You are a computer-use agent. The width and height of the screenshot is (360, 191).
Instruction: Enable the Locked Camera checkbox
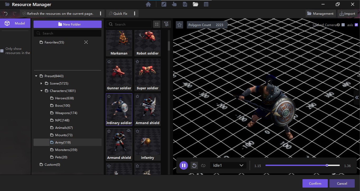coord(343,25)
